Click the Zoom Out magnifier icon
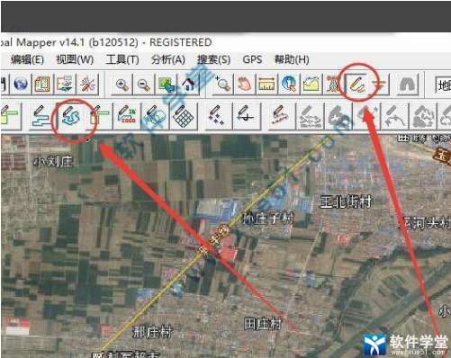The image size is (451, 358). point(144,85)
